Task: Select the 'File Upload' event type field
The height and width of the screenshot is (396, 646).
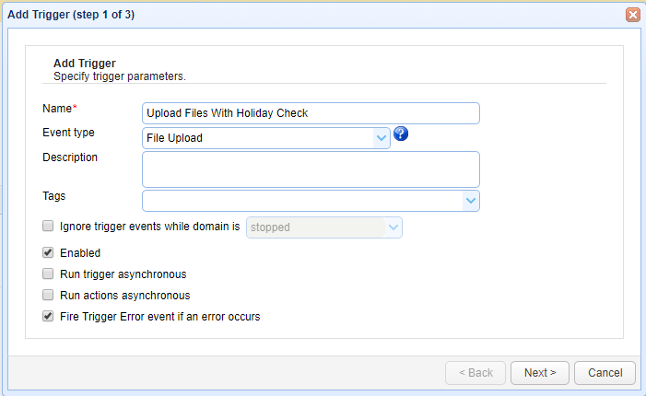Action: [258, 138]
